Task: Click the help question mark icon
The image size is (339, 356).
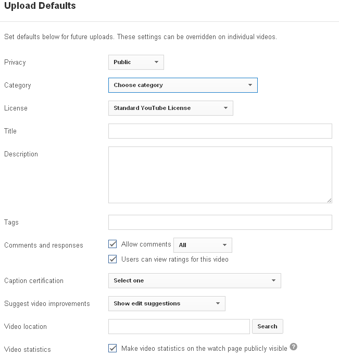Action: 293,347
